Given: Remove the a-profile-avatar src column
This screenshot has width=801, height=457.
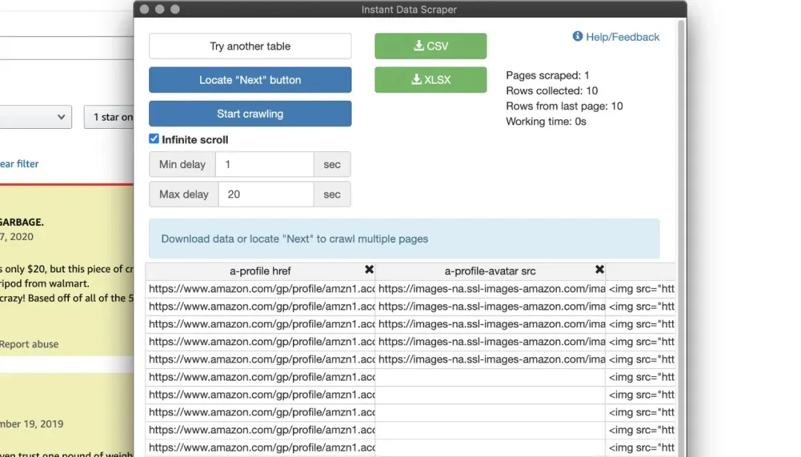Looking at the screenshot, I should [599, 270].
